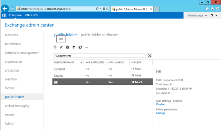Screen dimensions: 221x130
Task: Click the browser forward arrow button
Action: click(x=12, y=9)
